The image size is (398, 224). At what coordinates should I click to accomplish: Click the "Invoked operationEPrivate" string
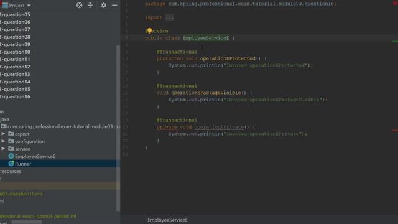262,134
